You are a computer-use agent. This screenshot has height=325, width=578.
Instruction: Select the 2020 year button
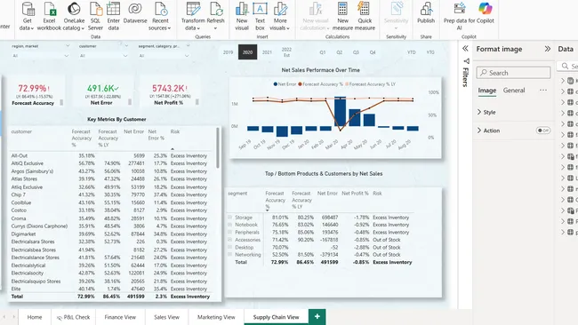(x=248, y=52)
